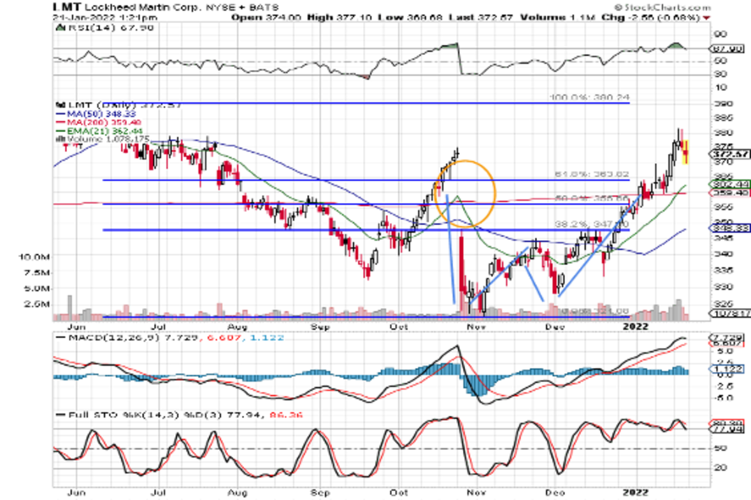
Task: Click the LMT ticker symbol title
Action: 65,7
